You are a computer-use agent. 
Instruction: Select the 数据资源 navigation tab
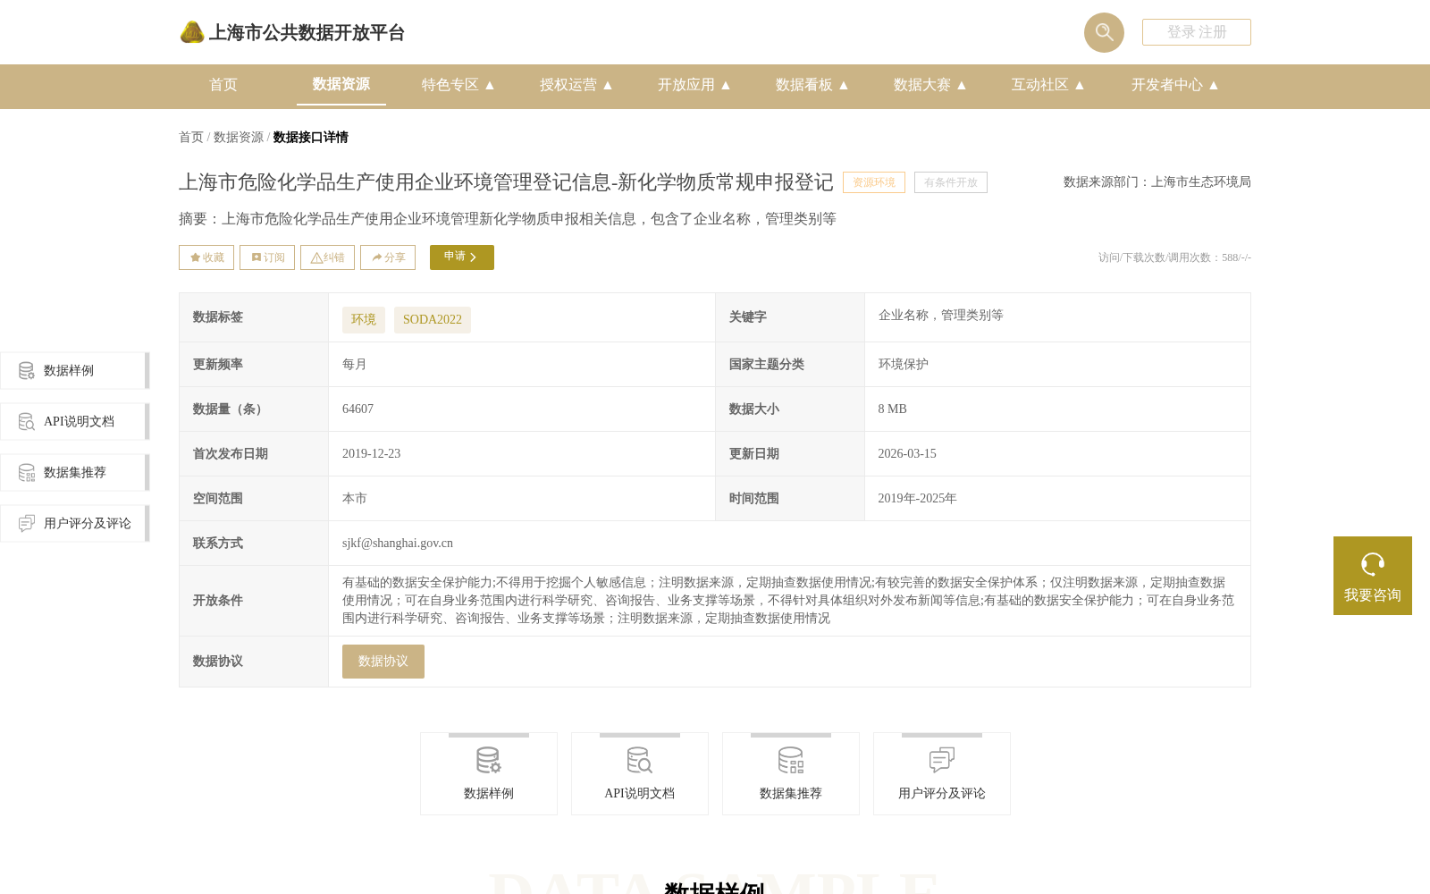pyautogui.click(x=341, y=84)
